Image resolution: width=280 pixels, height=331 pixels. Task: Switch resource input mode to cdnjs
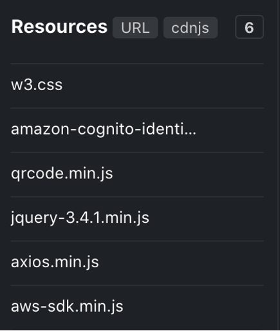tap(191, 28)
